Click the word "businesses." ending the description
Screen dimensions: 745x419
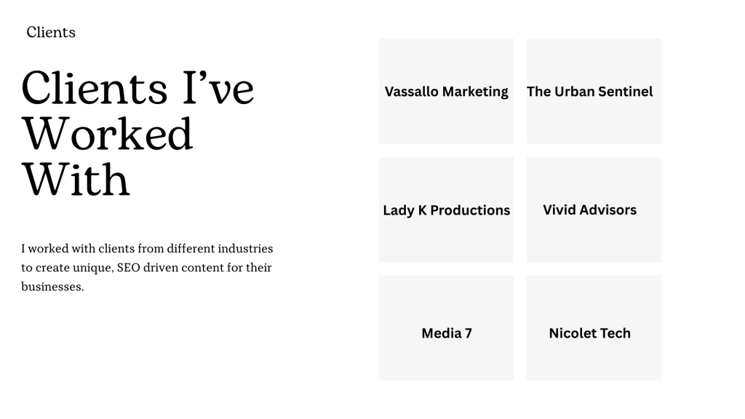tap(52, 287)
